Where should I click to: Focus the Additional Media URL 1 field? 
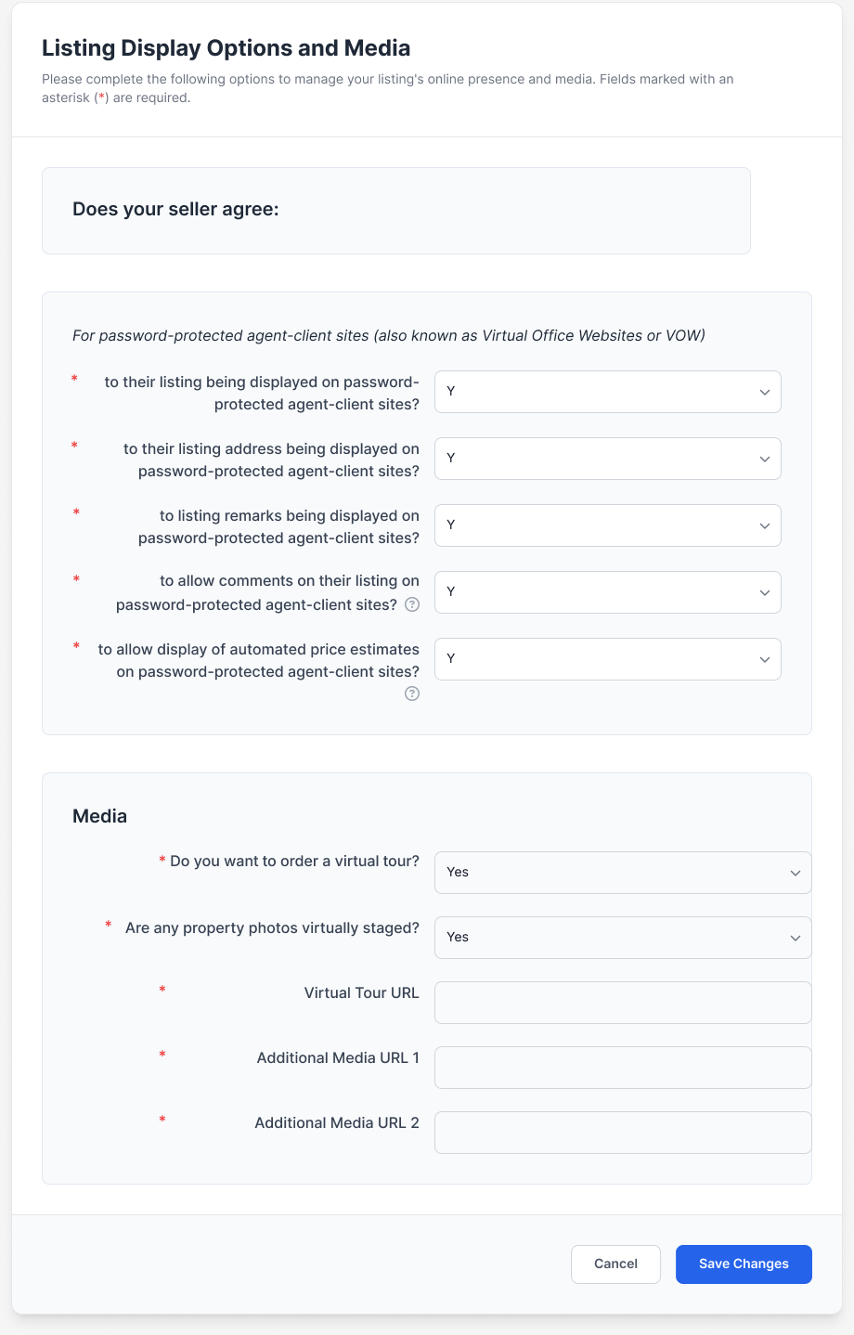coord(622,1068)
